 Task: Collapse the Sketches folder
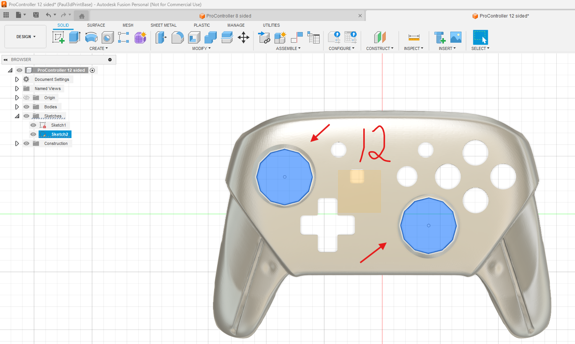pyautogui.click(x=17, y=116)
